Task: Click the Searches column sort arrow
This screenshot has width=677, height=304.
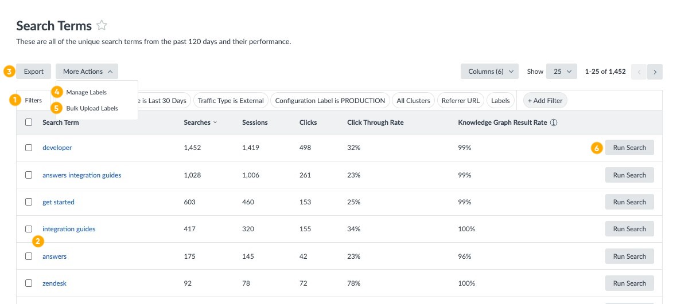Action: 215,123
